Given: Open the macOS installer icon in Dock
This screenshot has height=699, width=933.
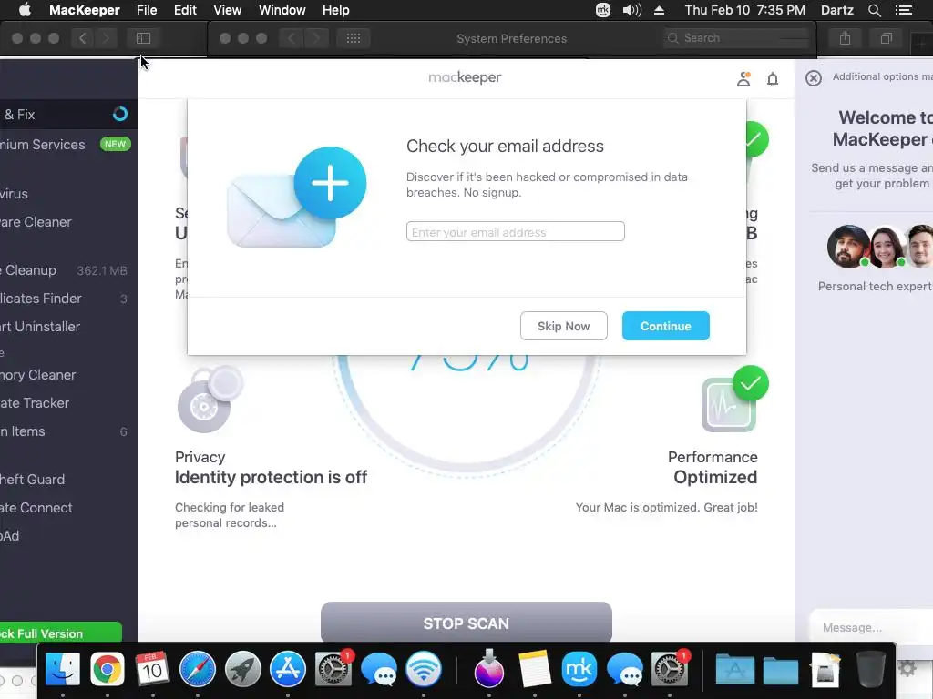Looking at the screenshot, I should point(489,667).
